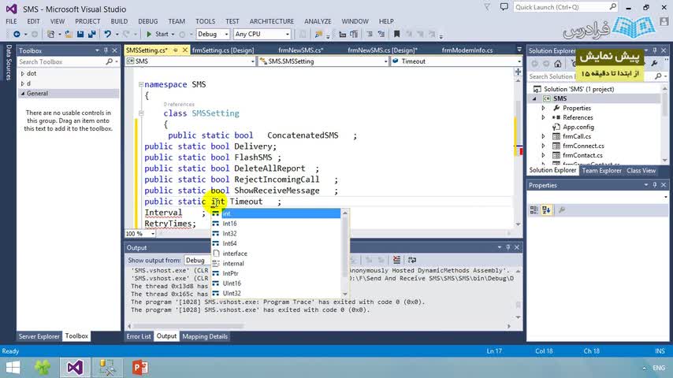Close the Toolbox panel
673x378 pixels.
[x=114, y=50]
